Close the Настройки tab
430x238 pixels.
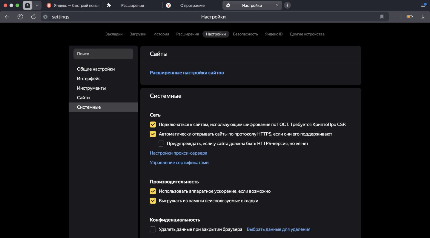click(277, 5)
